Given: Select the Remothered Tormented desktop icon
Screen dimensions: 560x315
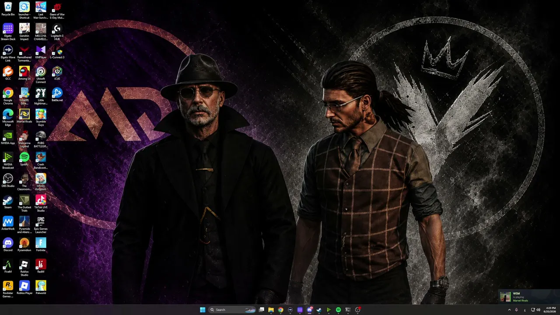Looking at the screenshot, I should coord(24,53).
